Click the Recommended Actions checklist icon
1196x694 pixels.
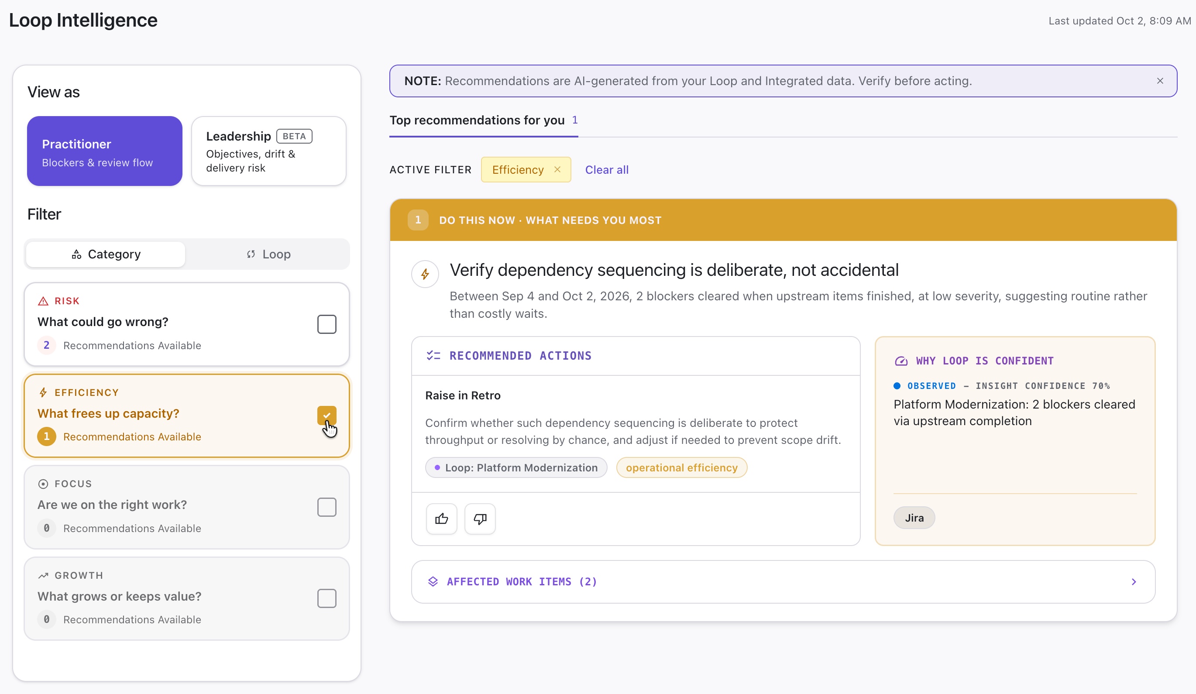pos(433,356)
